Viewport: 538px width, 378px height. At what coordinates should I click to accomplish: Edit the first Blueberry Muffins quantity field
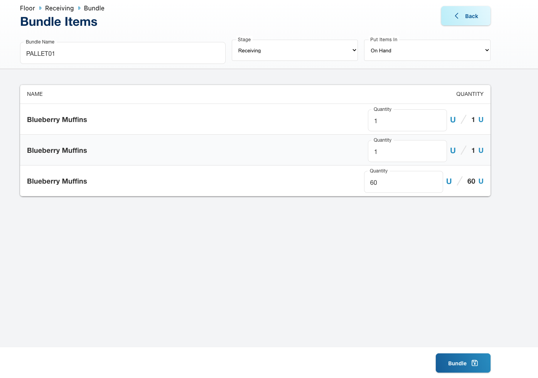click(407, 121)
